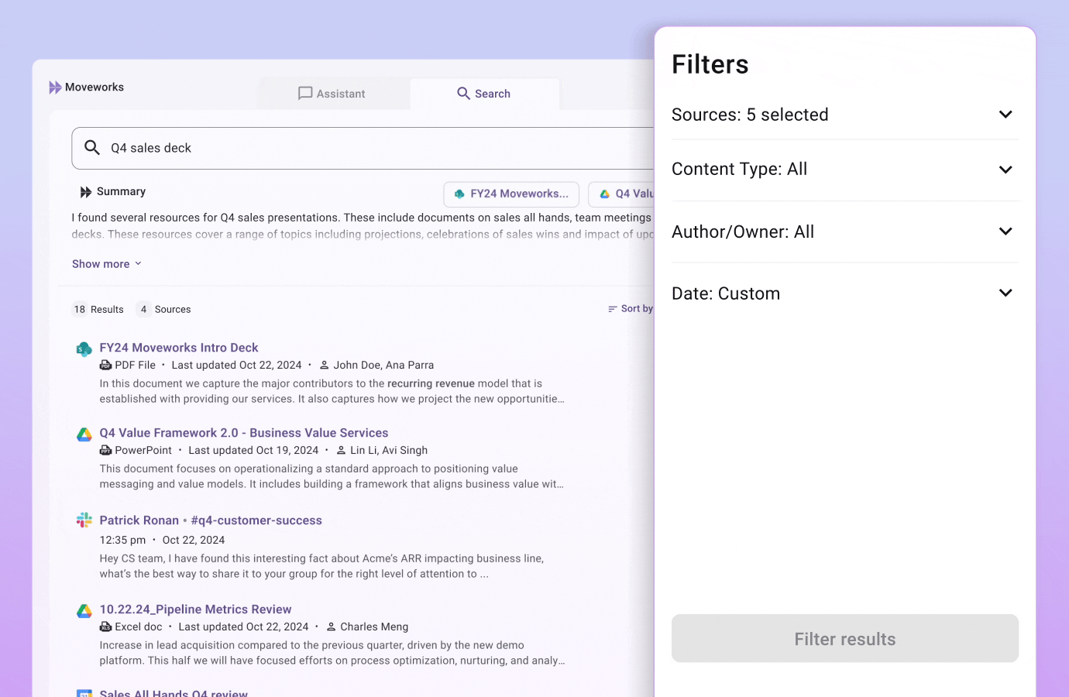Open 10.22.24_Pipeline Metrics Review result
Image resolution: width=1069 pixels, height=697 pixels.
(x=195, y=609)
